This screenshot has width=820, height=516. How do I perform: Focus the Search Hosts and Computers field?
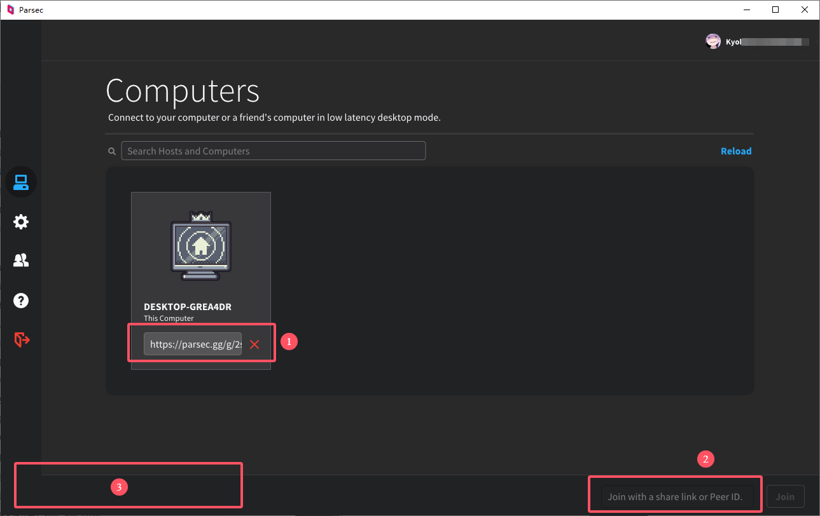pyautogui.click(x=273, y=151)
